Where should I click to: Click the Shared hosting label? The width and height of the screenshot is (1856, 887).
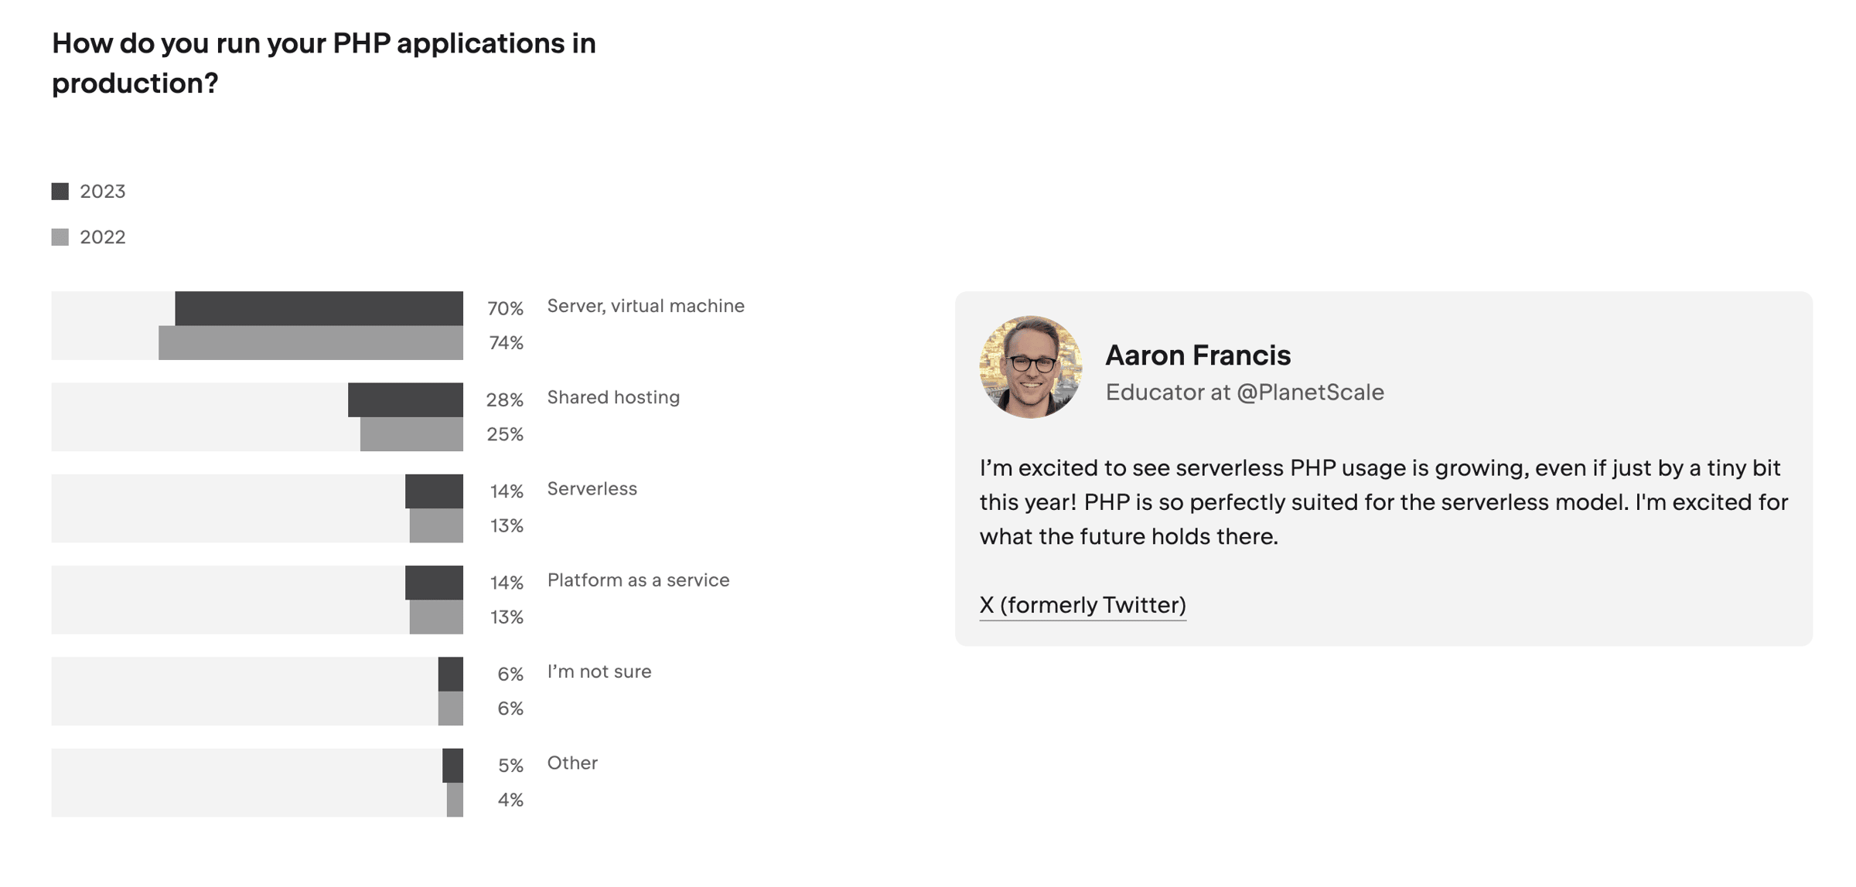613,397
